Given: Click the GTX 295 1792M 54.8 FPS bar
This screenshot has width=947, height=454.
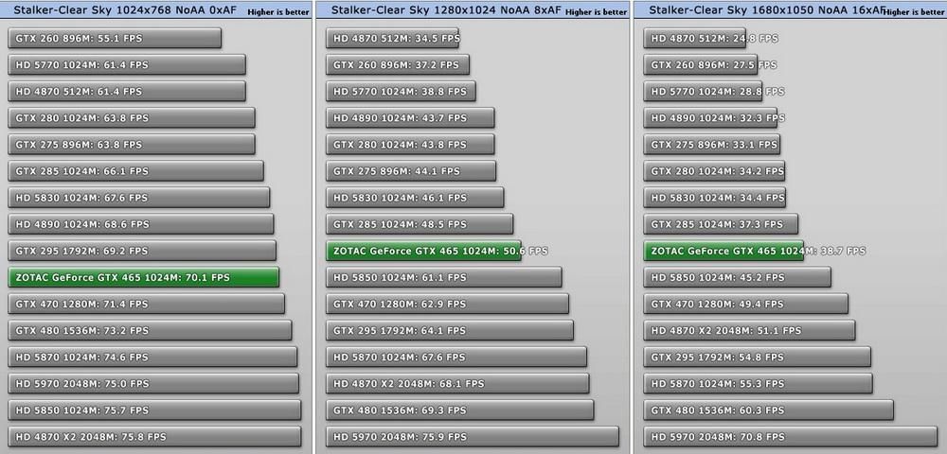Looking at the screenshot, I should (758, 357).
